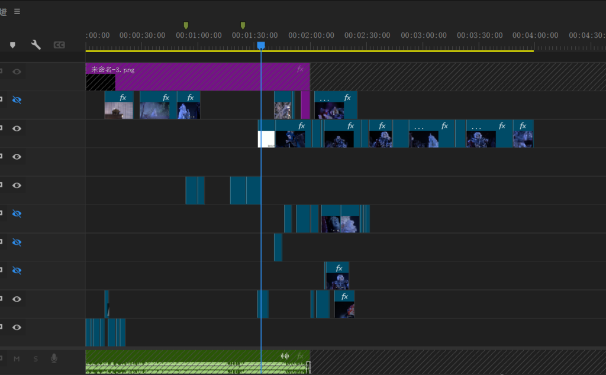Open the sequence panel hamburger menu
The width and height of the screenshot is (606, 375).
pos(17,11)
